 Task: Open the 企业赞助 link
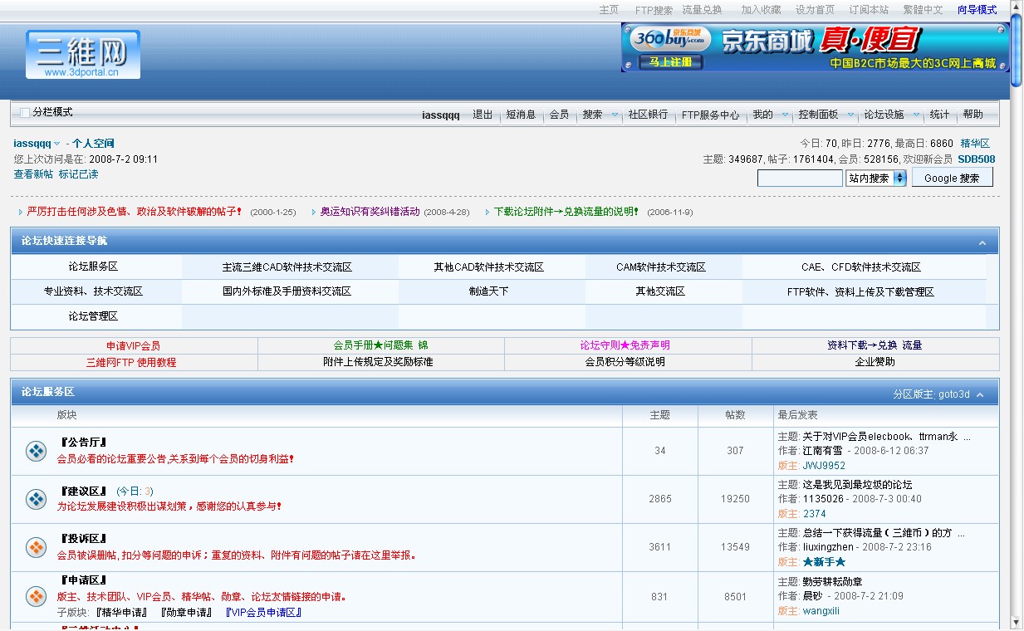(875, 362)
